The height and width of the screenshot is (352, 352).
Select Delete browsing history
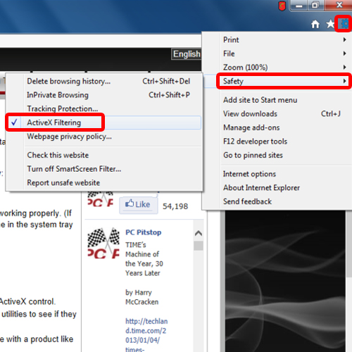point(103,81)
